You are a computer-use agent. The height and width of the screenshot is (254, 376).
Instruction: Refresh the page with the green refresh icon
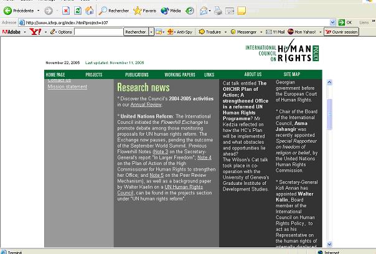pos(78,11)
